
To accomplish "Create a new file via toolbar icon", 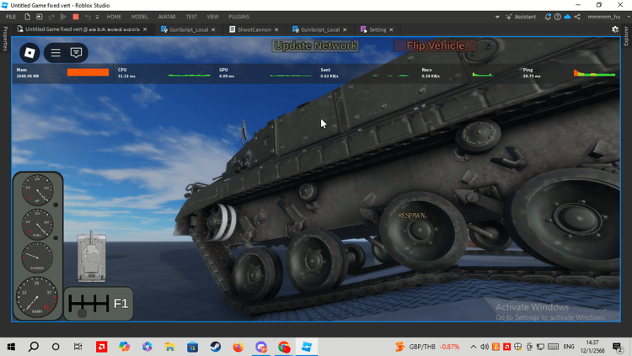I will tap(27, 17).
